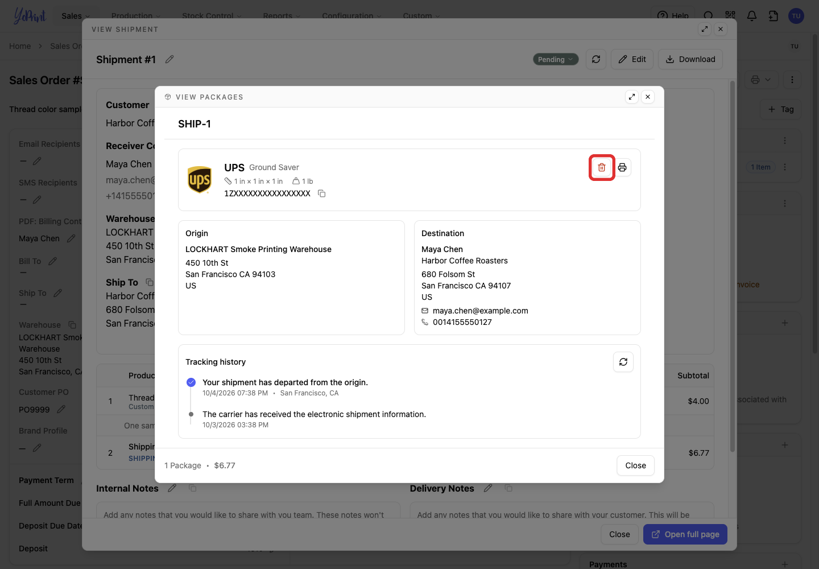Copy the Internal Notes
Image resolution: width=819 pixels, height=569 pixels.
pos(193,488)
